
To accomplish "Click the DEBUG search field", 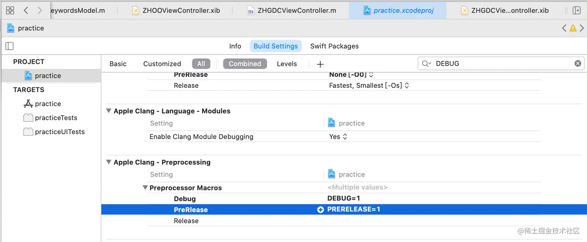I will tap(501, 63).
